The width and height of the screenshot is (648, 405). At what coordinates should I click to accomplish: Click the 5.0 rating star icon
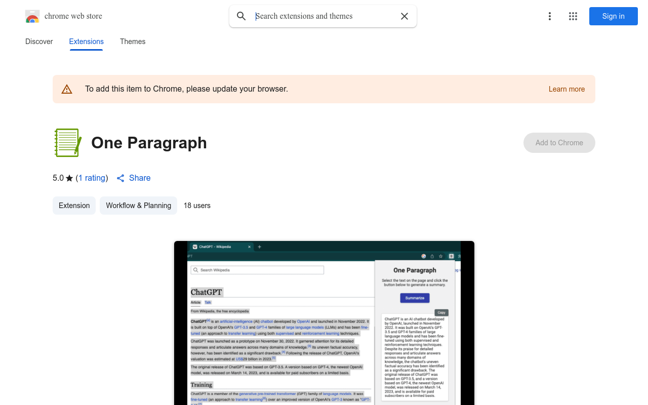tap(69, 178)
